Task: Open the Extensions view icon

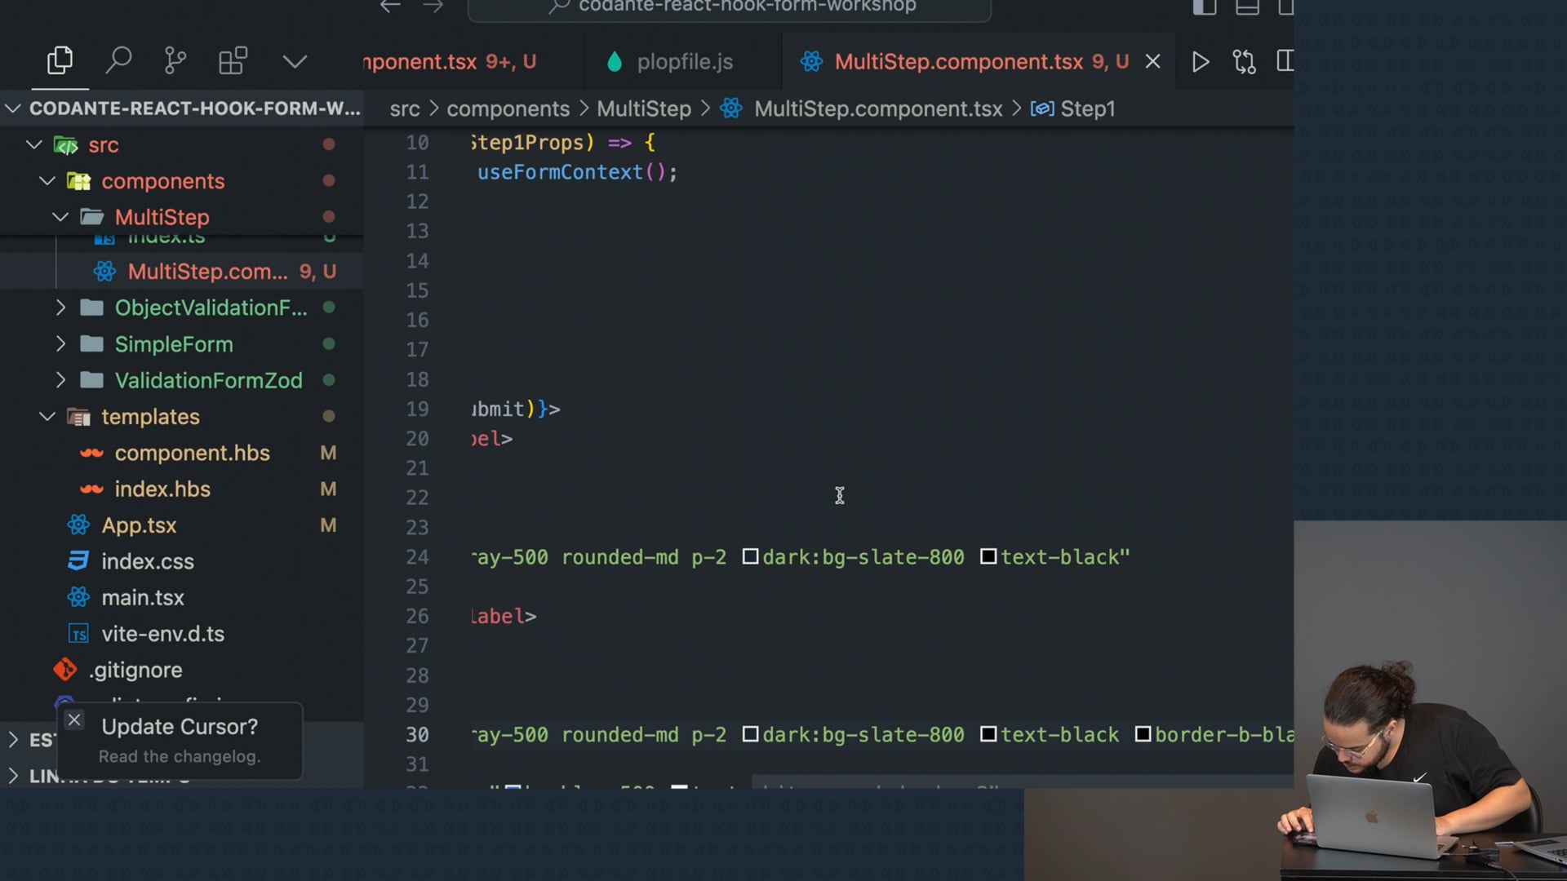Action: point(233,60)
